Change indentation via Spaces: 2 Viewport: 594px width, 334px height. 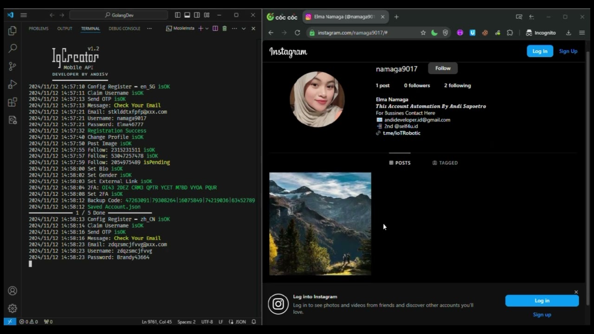pyautogui.click(x=187, y=321)
